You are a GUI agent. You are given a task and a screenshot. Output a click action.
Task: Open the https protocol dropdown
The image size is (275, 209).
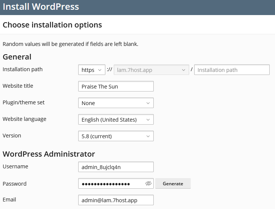(x=92, y=70)
